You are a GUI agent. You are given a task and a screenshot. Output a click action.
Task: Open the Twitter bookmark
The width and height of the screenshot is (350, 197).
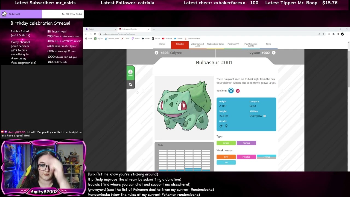[x=178, y=39]
